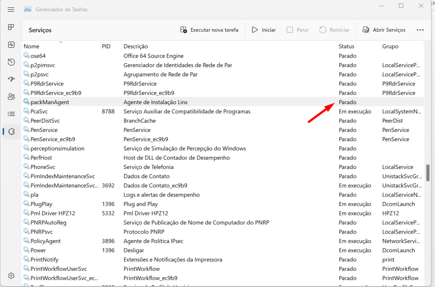Click the gear icon of PrintNotify
Screen dimensions: 435x287
click(27, 259)
